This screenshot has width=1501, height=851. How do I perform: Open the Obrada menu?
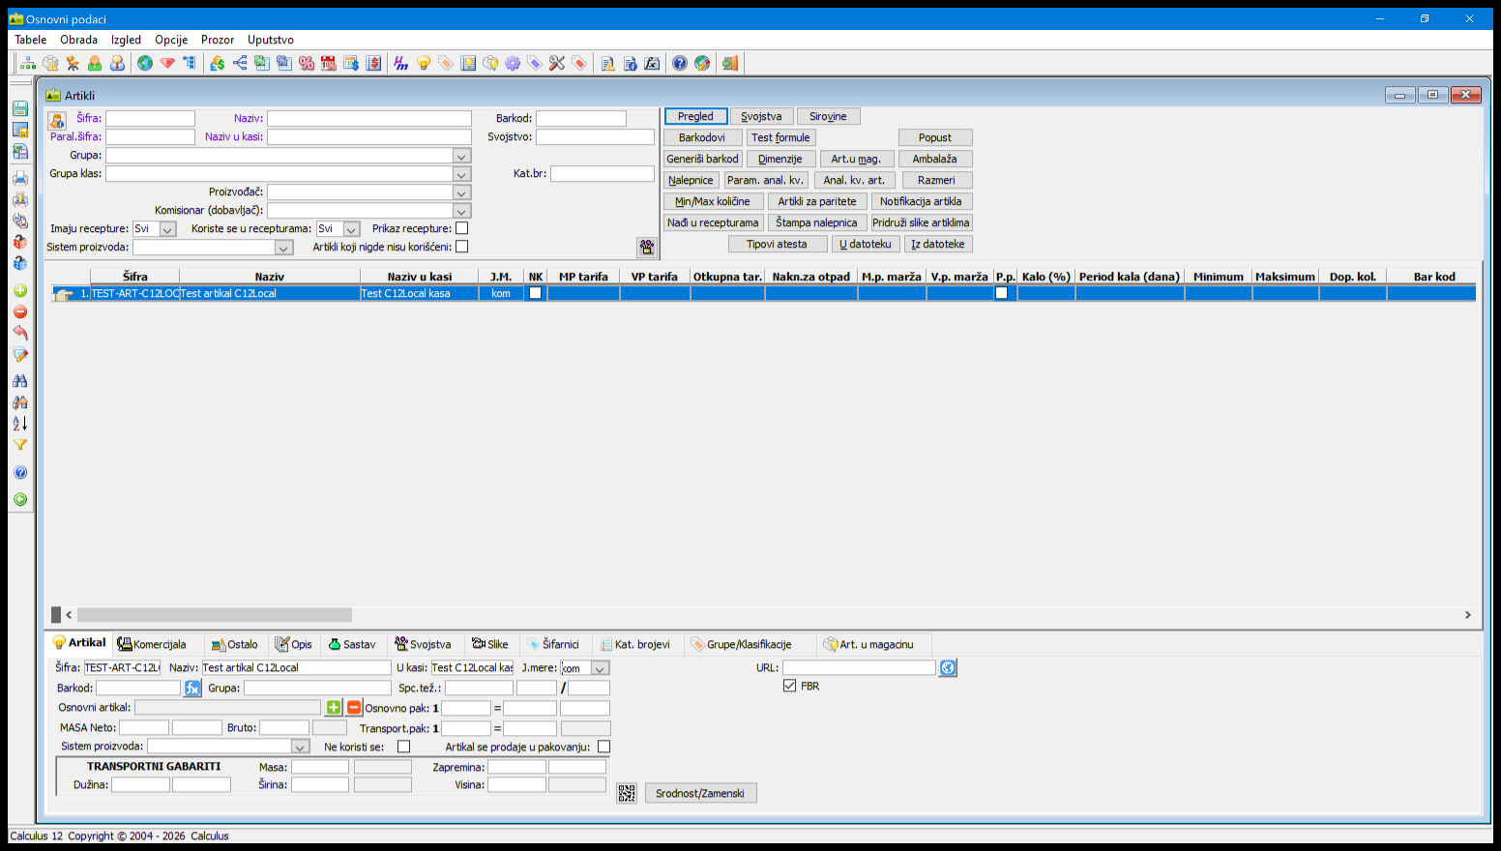pyautogui.click(x=78, y=40)
